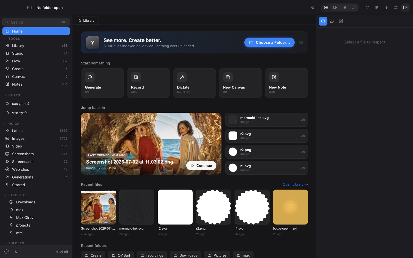Open settings gear in sidebar footer
The width and height of the screenshot is (413, 258).
[7, 252]
